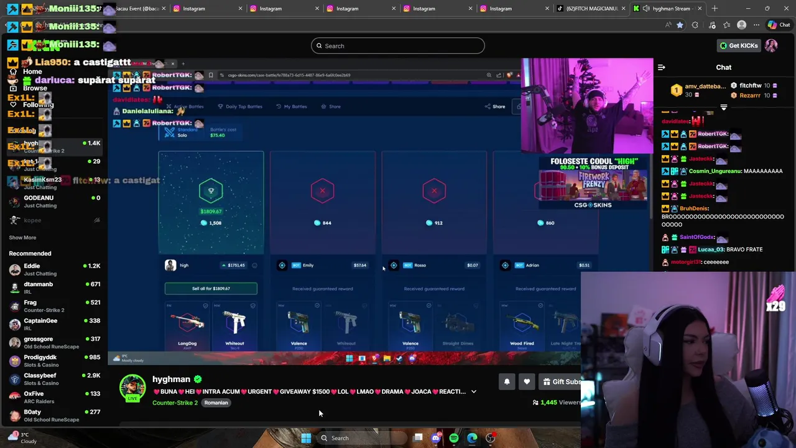Expand the stream title chevron
This screenshot has height=448, width=796.
pos(473,392)
